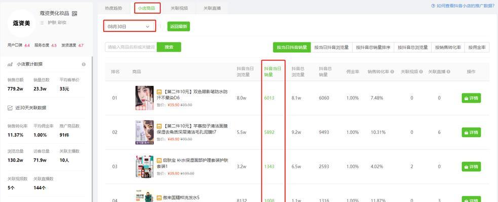Click the green 搜索 button
The height and width of the screenshot is (202, 498).
pyautogui.click(x=169, y=47)
